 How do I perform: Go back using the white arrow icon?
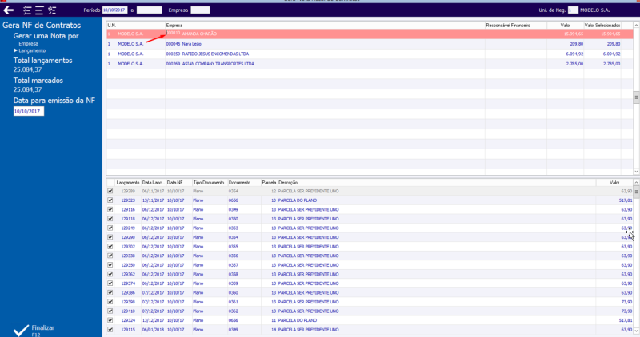(x=9, y=10)
